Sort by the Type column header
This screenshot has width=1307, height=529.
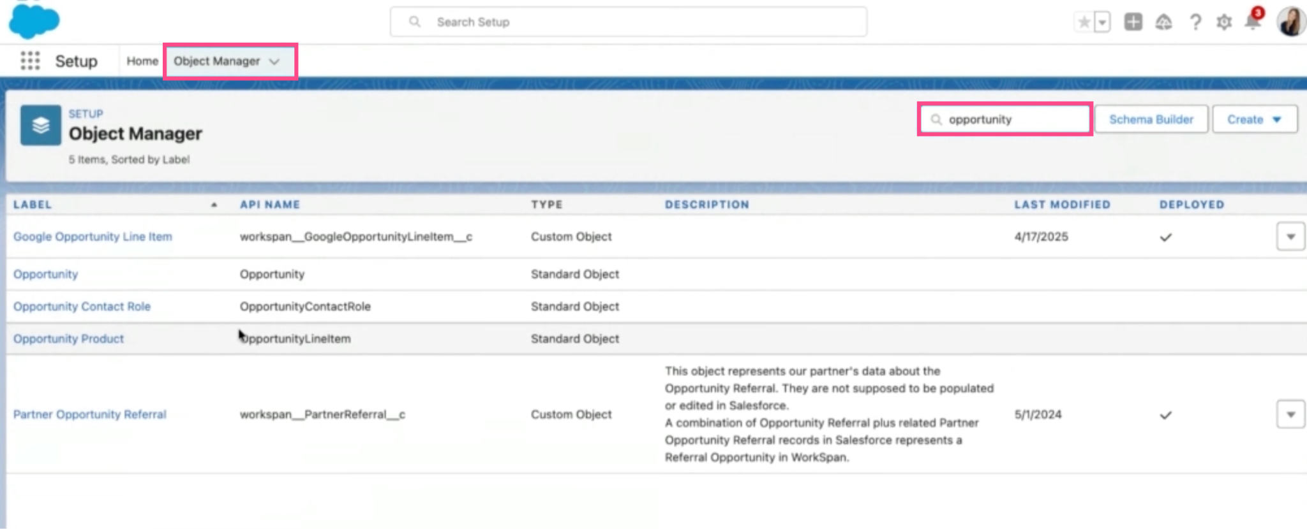[547, 205]
